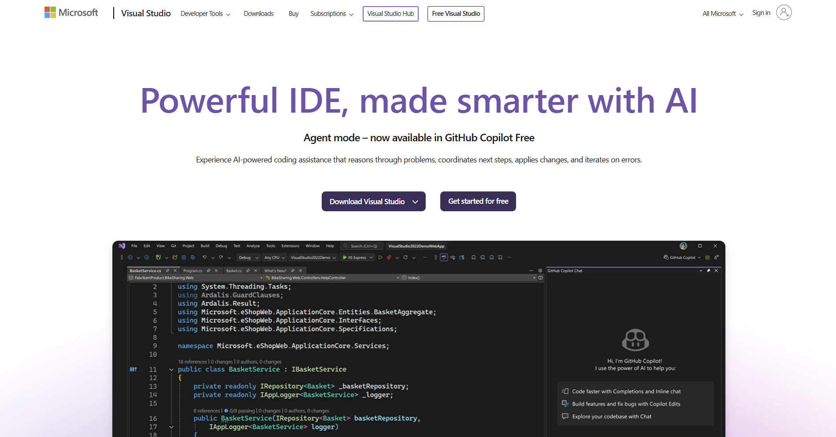Expand the Developer Tools dropdown
Image resolution: width=836 pixels, height=437 pixels.
[205, 14]
